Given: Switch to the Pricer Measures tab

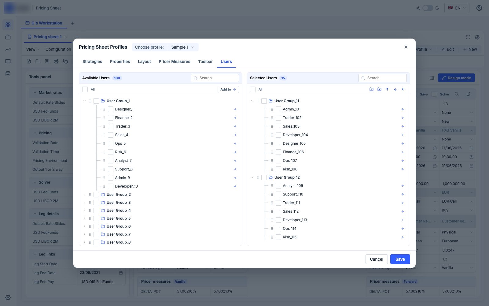Looking at the screenshot, I should tap(175, 62).
